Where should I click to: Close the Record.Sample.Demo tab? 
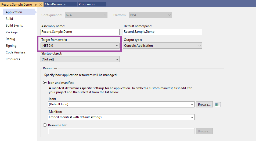coord(41,5)
